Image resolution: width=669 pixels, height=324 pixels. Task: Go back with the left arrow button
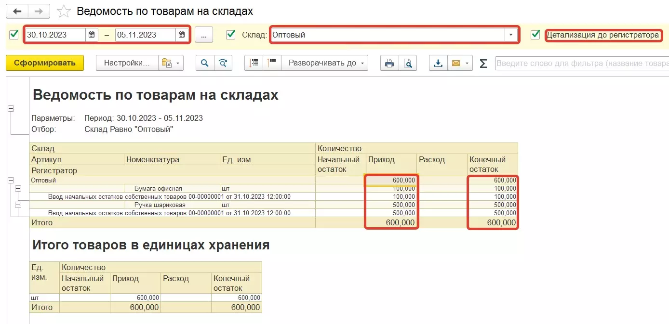tap(17, 11)
